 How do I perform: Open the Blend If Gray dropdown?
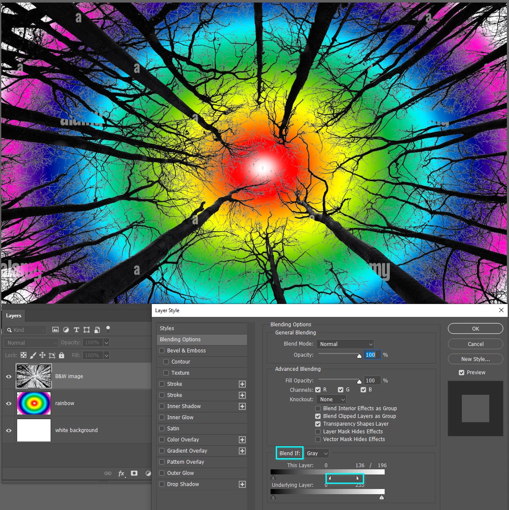[316, 453]
